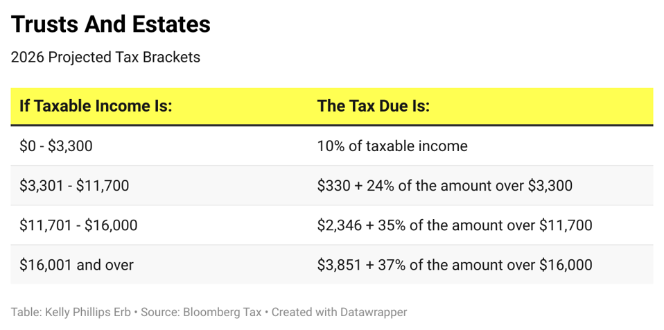Image resolution: width=664 pixels, height=330 pixels.
Task: Select the "$11,701 - $16,000" income range
Action: (78, 225)
